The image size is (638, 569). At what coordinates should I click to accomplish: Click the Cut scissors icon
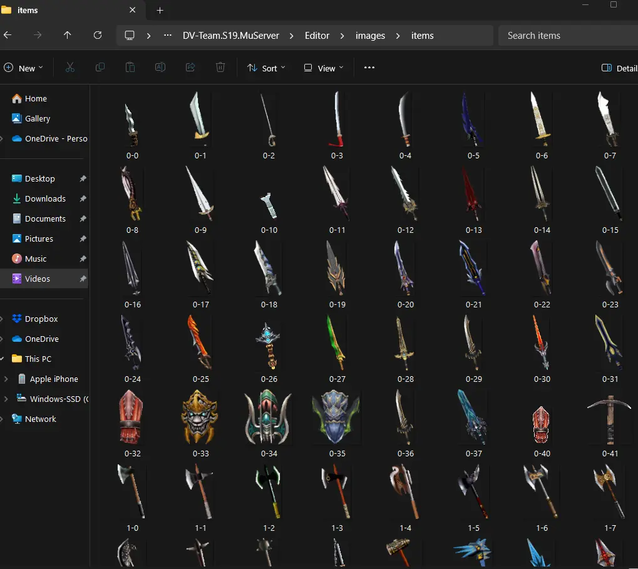[x=70, y=68]
